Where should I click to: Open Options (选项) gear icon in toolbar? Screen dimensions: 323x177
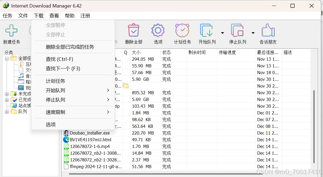coord(158,30)
